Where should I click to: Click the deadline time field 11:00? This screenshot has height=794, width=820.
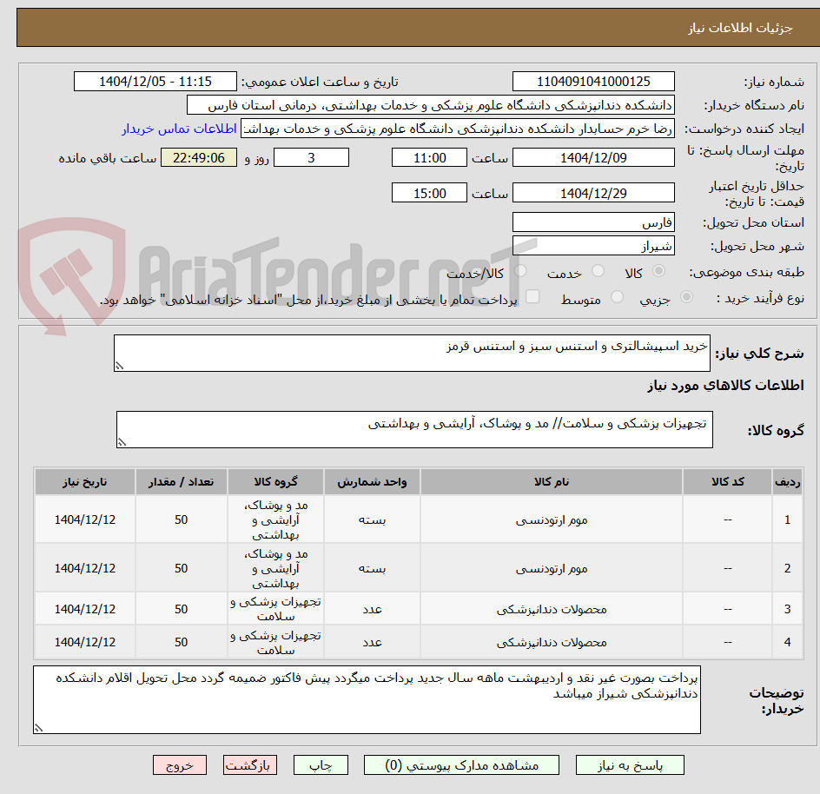[429, 157]
